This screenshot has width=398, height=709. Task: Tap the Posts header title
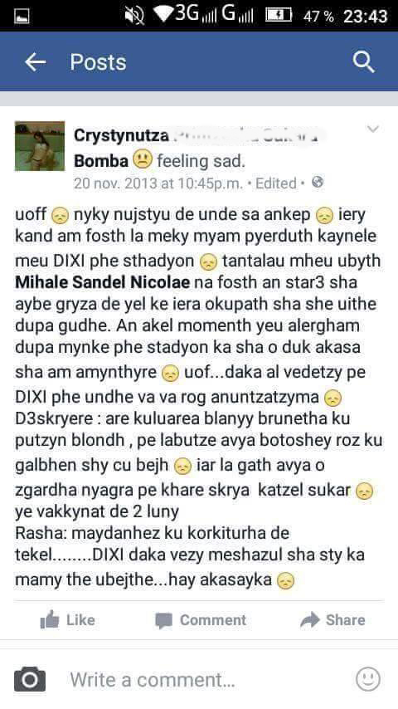click(x=98, y=62)
